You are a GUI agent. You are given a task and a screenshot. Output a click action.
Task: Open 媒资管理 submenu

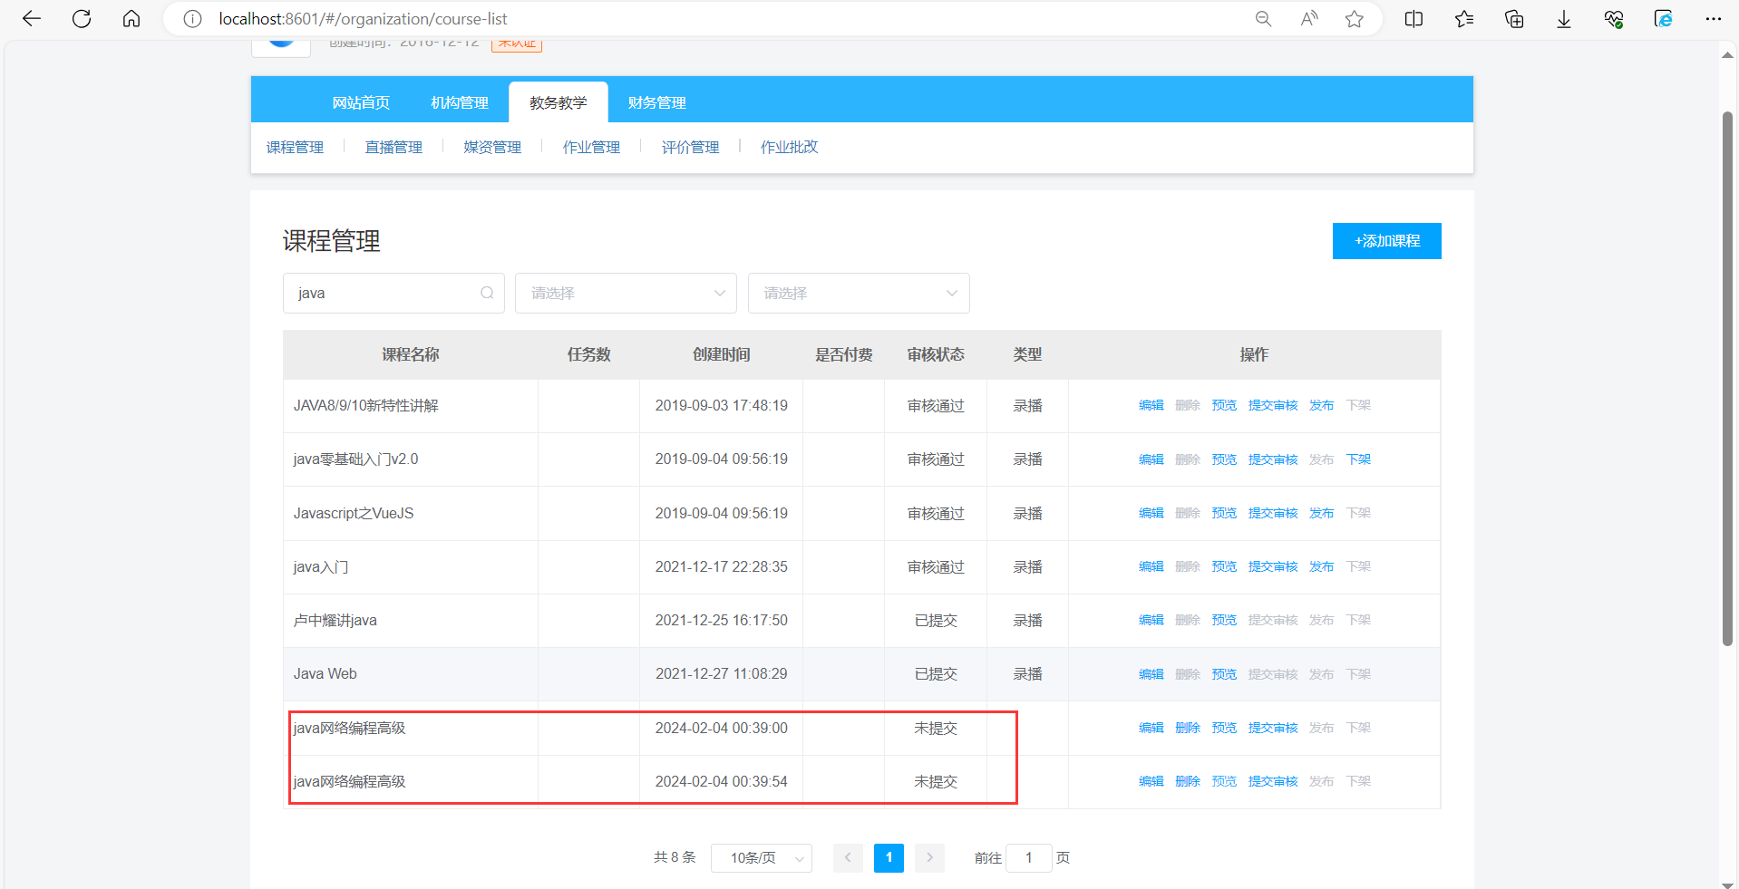coord(492,147)
